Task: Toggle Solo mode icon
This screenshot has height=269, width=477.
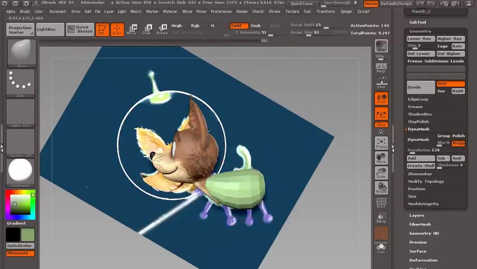Action: click(381, 249)
